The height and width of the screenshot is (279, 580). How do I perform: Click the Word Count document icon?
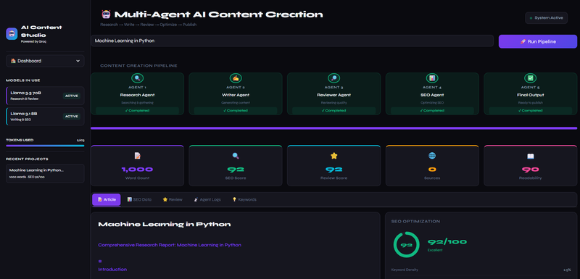137,156
